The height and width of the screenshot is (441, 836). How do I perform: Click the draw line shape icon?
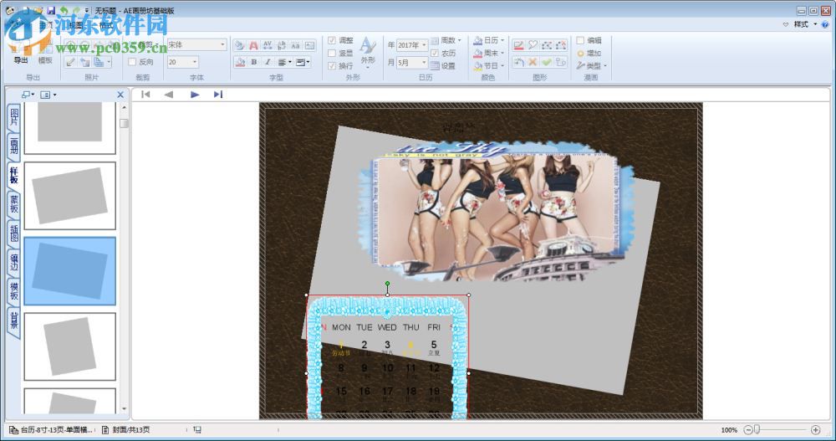(518, 45)
